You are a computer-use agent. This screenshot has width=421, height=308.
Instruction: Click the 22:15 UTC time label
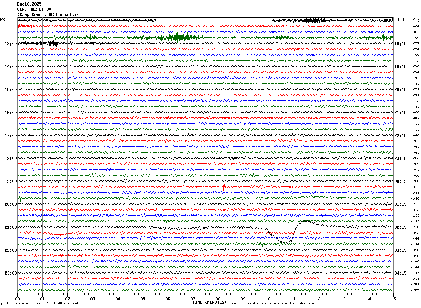click(x=400, y=136)
